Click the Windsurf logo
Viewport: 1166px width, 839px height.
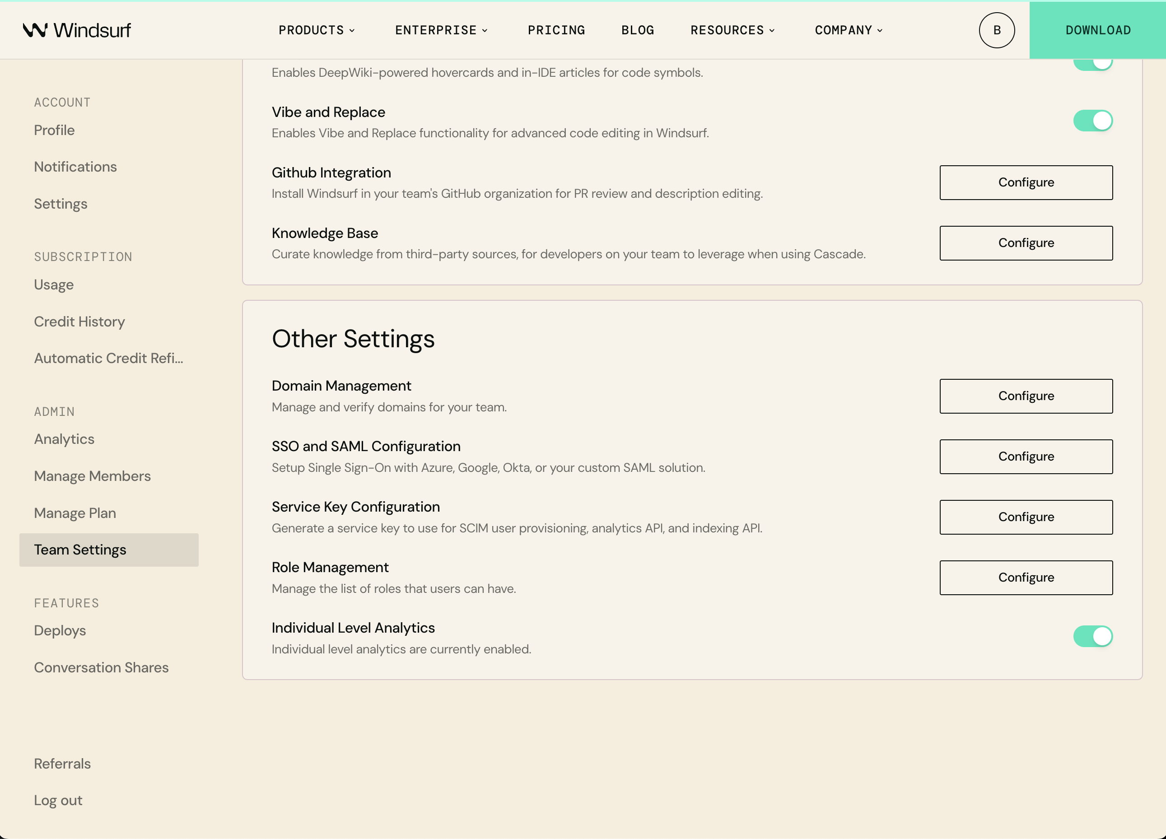[77, 30]
